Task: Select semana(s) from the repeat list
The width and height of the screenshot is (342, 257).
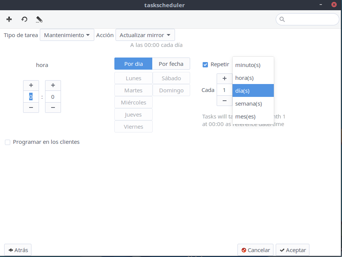Action: click(249, 103)
